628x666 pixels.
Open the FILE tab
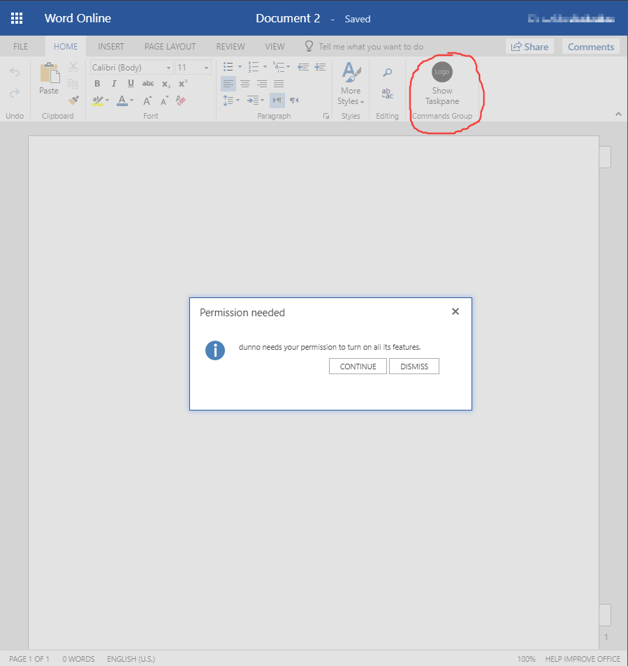[20, 47]
